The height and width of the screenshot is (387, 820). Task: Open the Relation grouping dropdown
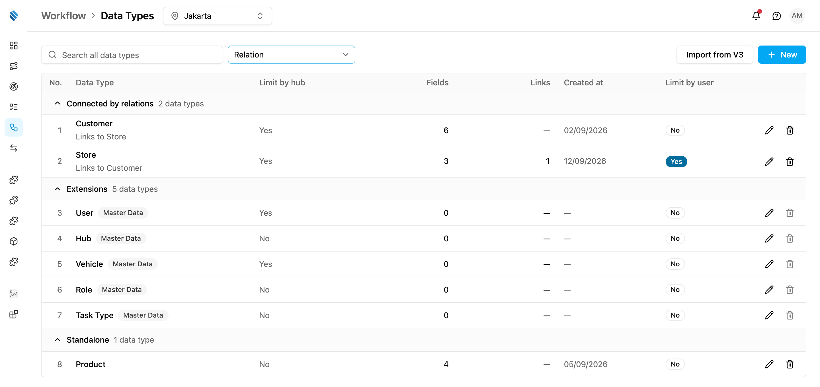[291, 55]
